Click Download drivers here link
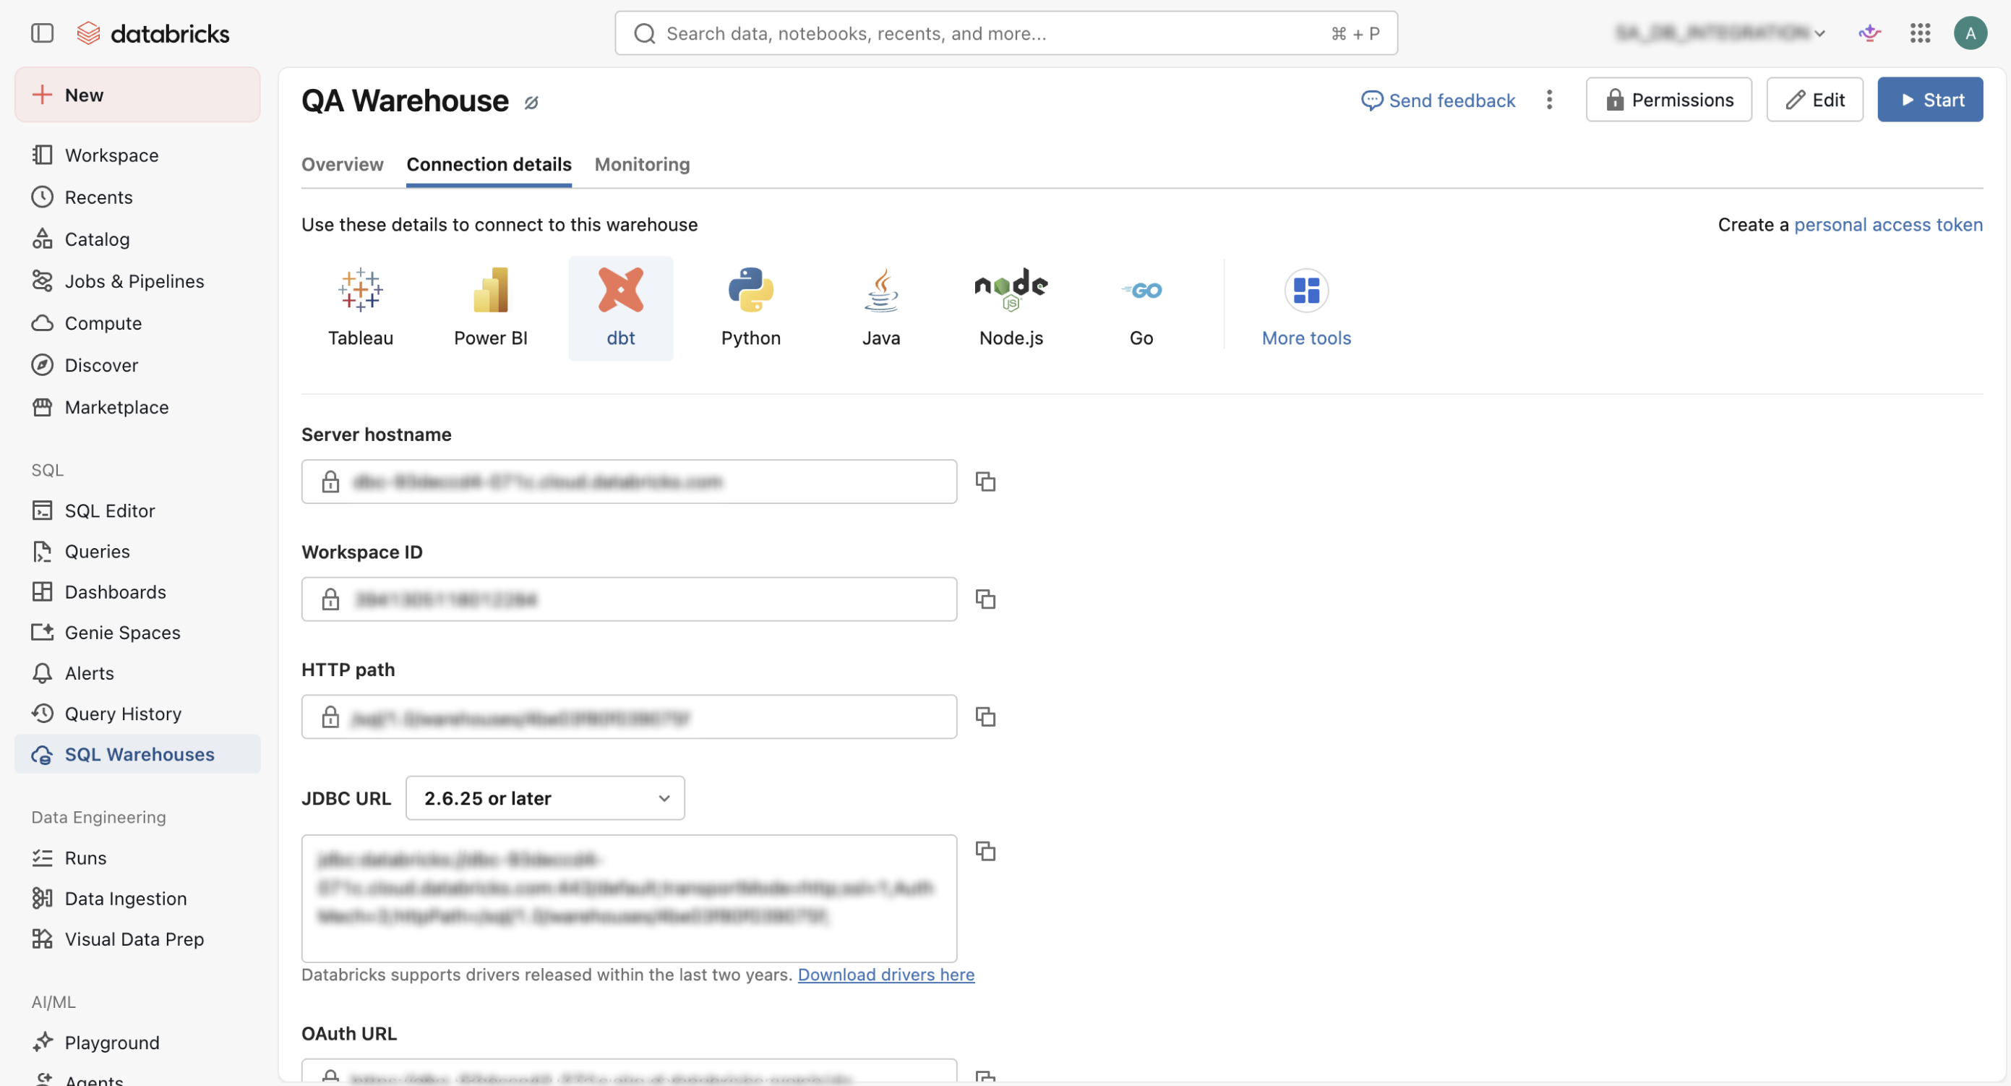 tap(886, 975)
